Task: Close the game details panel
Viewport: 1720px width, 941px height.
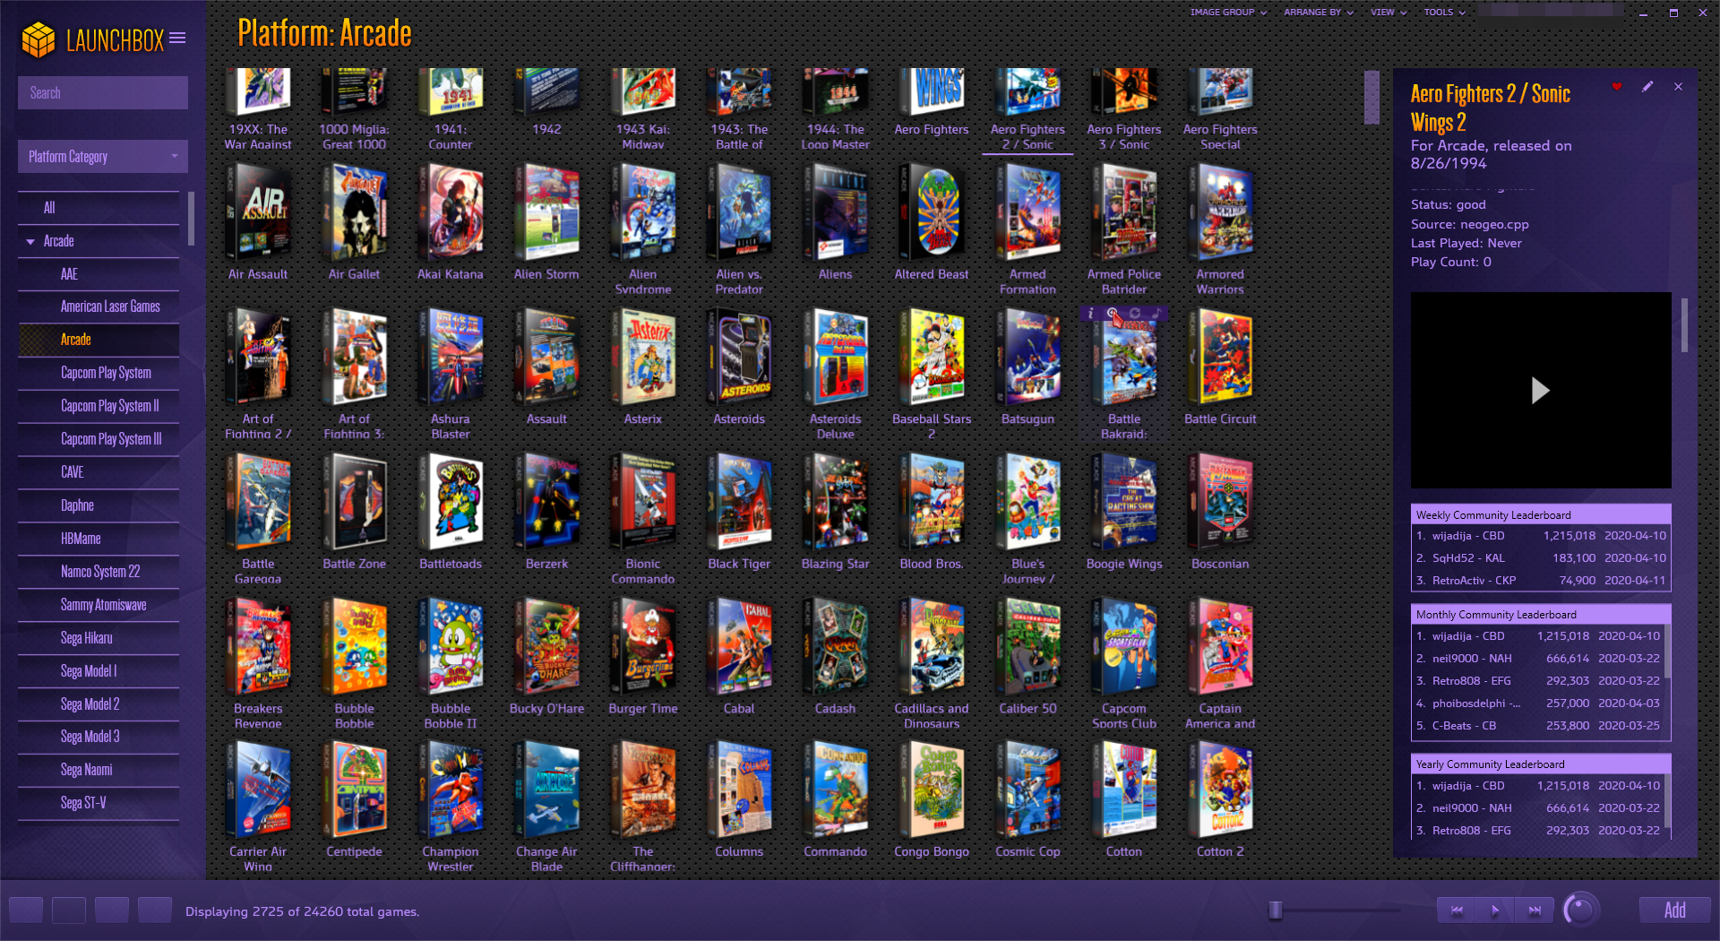Action: coord(1678,87)
